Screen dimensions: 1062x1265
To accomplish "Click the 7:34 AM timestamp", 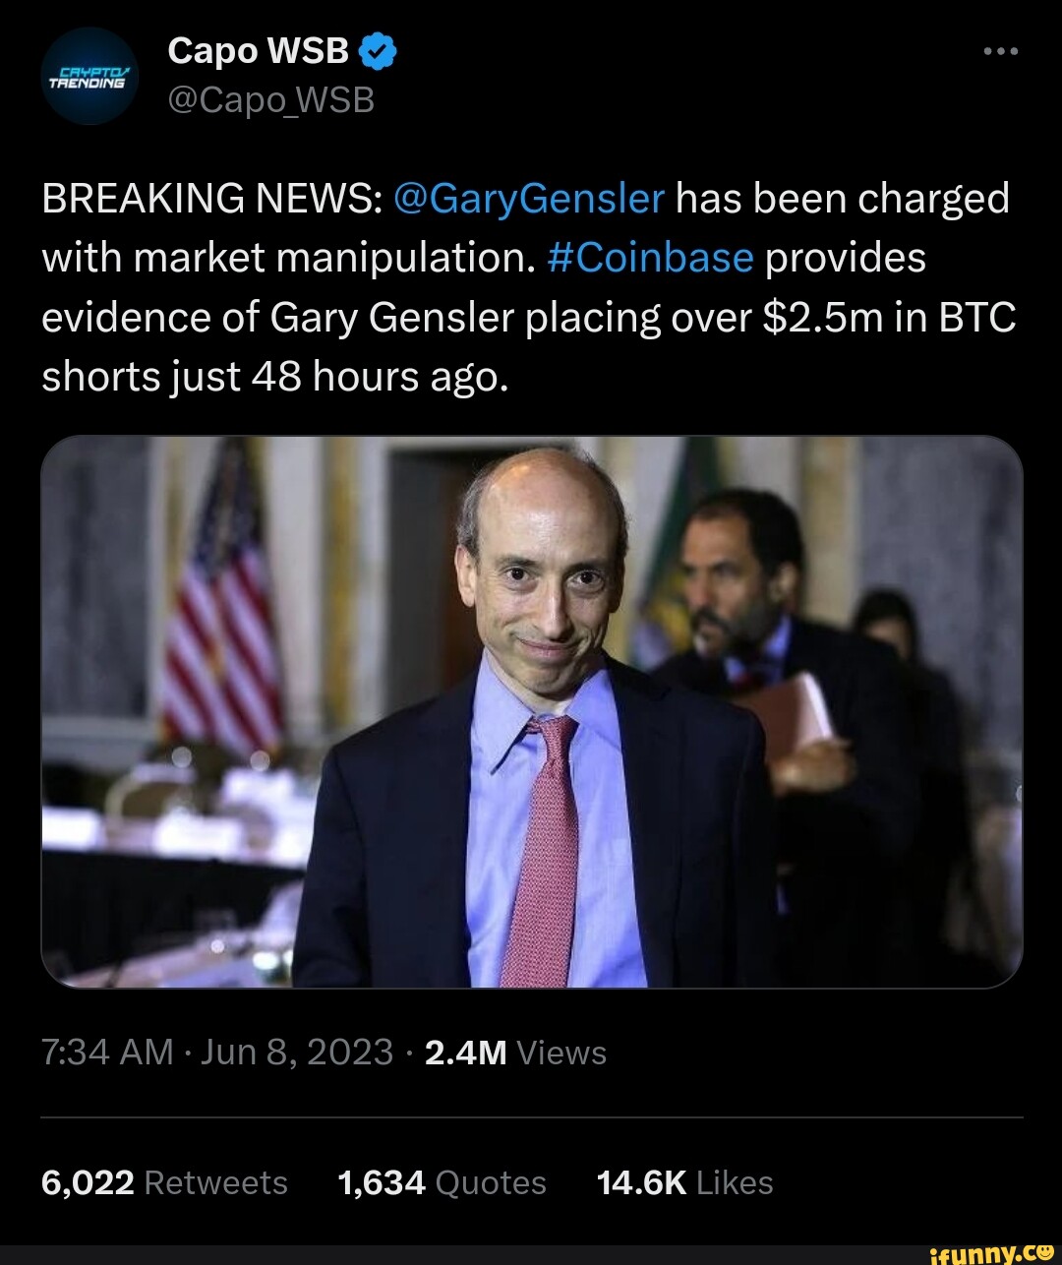I will pos(108,1053).
